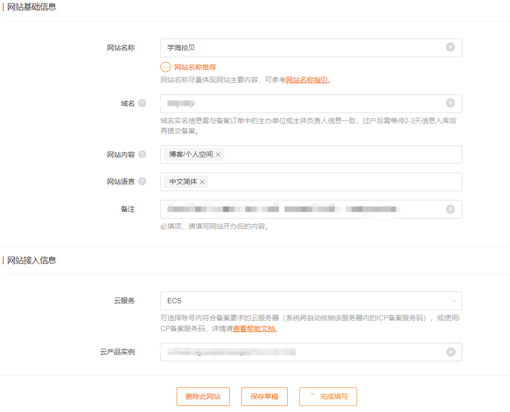Clear the 备注 field via its clear icon
Screen dimensions: 510x412
(450, 209)
